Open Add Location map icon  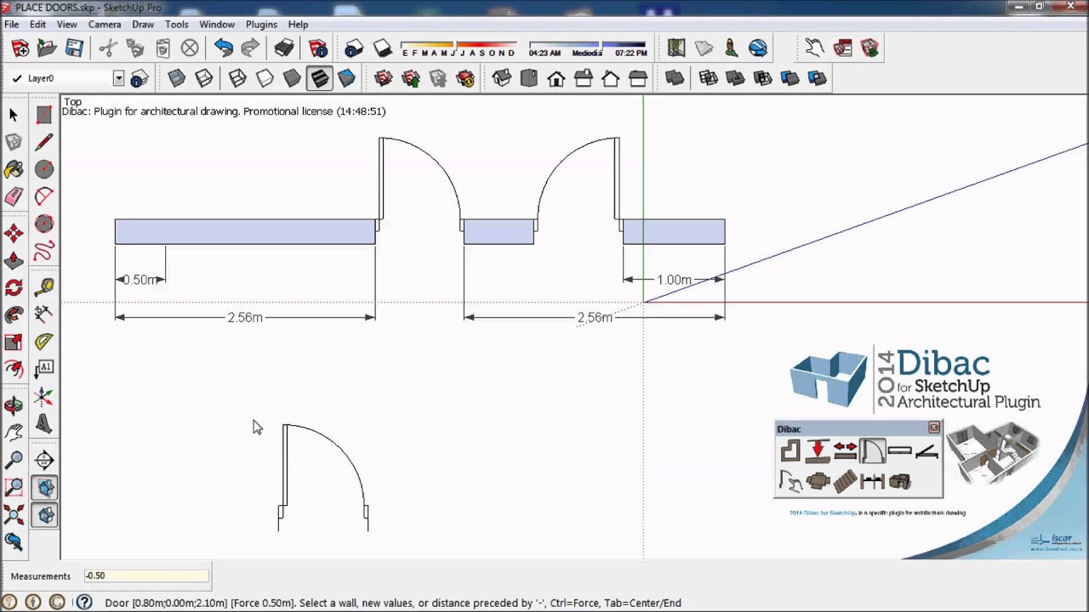point(676,48)
